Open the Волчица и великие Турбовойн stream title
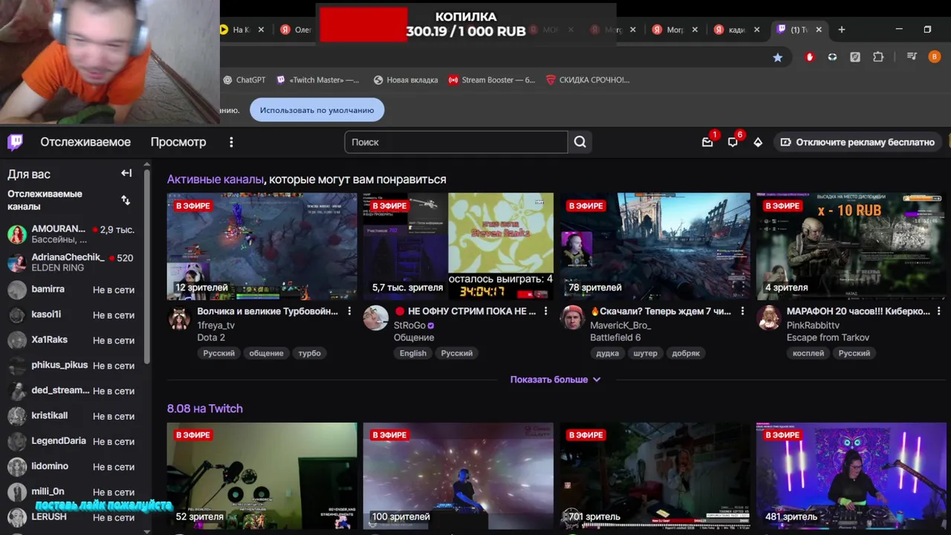Image resolution: width=951 pixels, height=535 pixels. pos(267,311)
